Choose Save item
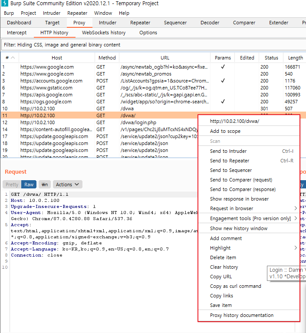The width and height of the screenshot is (306, 333). coord(249,305)
